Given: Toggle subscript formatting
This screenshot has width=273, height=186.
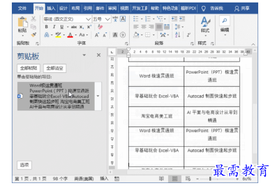Looking at the screenshot, I should coord(82,27).
